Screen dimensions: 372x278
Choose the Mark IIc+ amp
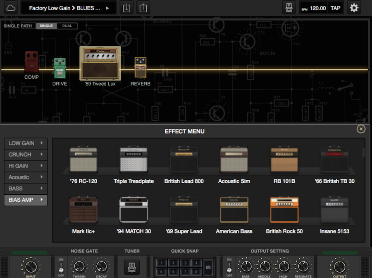(83, 210)
